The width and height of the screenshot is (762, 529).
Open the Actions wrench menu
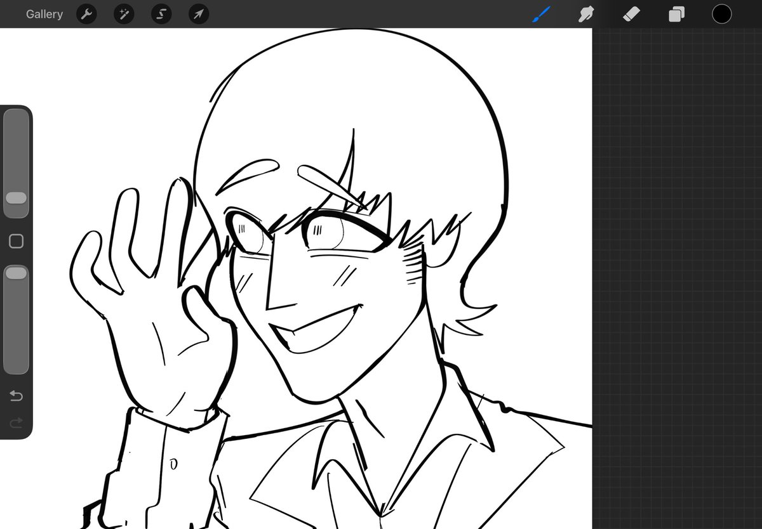coord(86,14)
